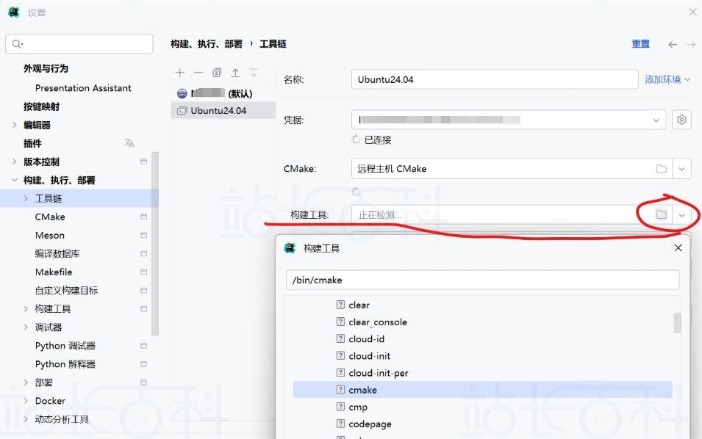This screenshot has width=702, height=439.
Task: Navigate back with left arrow
Action: [673, 44]
